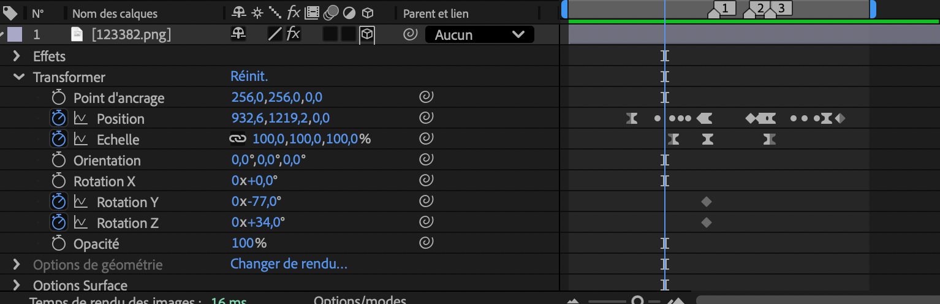940x304 pixels.
Task: Collapse the Transformer property group
Action: (x=18, y=77)
